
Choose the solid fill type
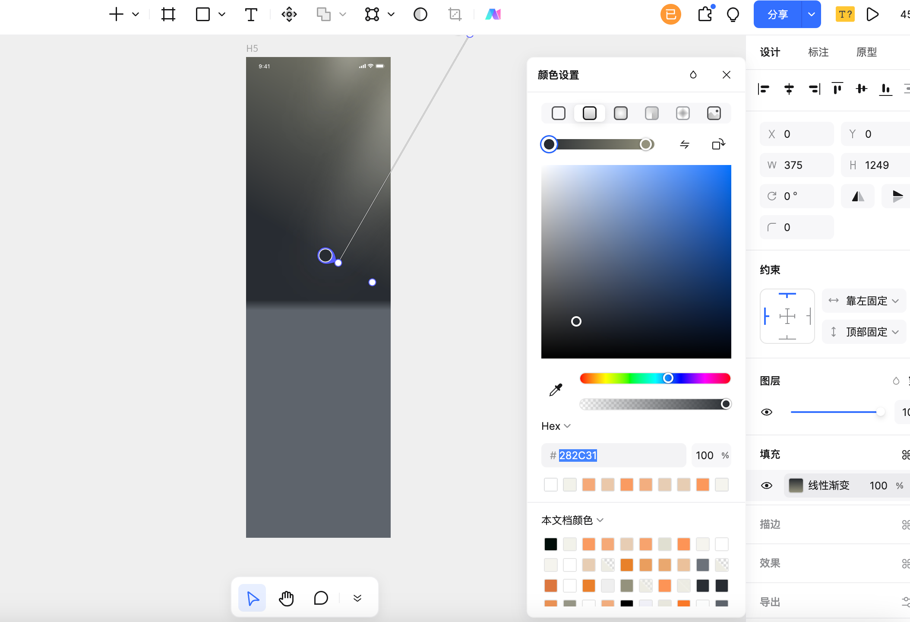[558, 113]
